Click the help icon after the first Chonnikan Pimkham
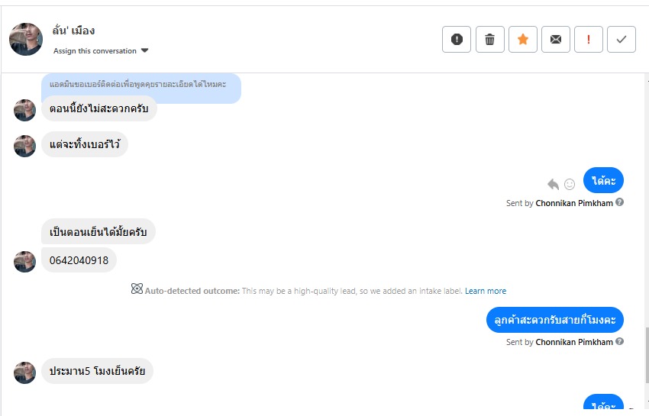This screenshot has width=649, height=416. [620, 203]
